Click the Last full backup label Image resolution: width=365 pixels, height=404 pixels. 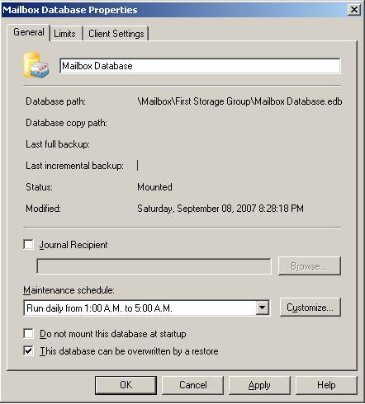pos(58,144)
